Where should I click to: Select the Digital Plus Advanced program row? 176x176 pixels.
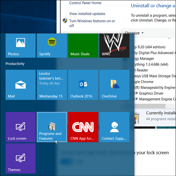(155, 53)
